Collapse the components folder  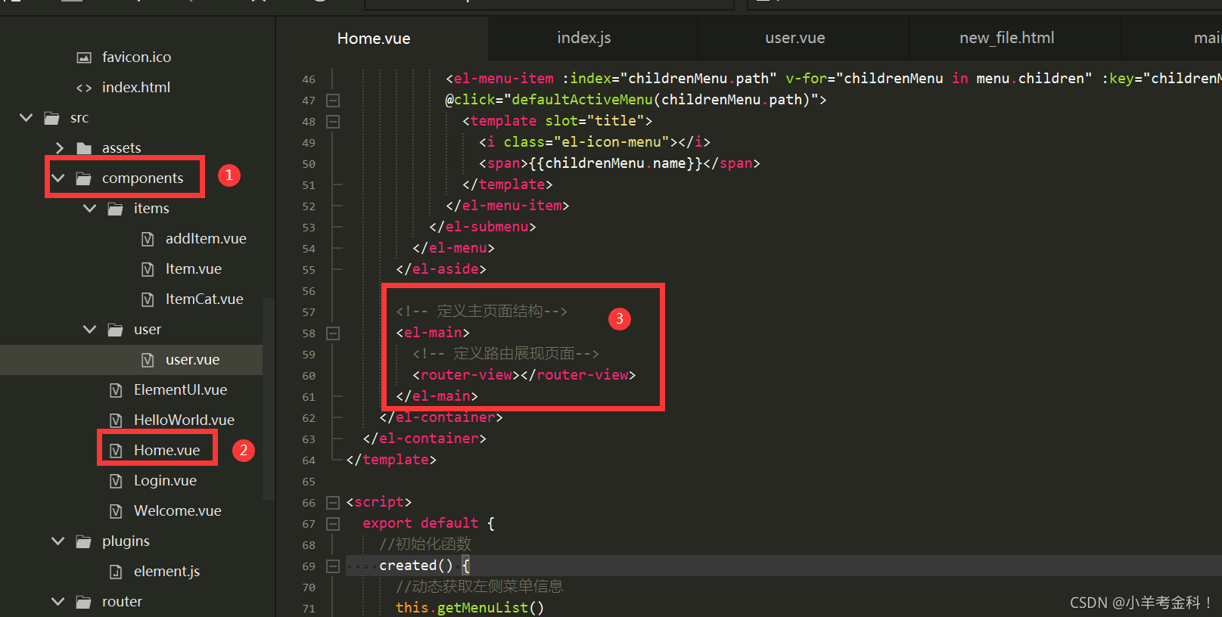[x=58, y=178]
